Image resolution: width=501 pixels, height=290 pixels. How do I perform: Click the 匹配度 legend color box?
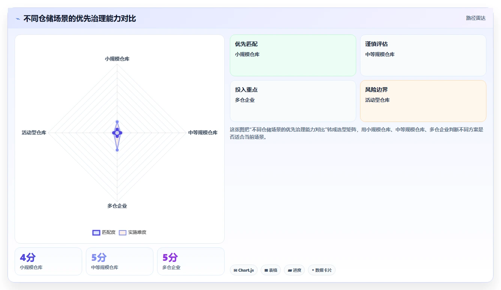click(96, 232)
